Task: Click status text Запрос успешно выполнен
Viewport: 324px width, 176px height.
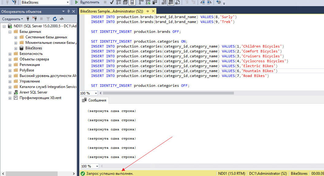Action: (x=110, y=174)
